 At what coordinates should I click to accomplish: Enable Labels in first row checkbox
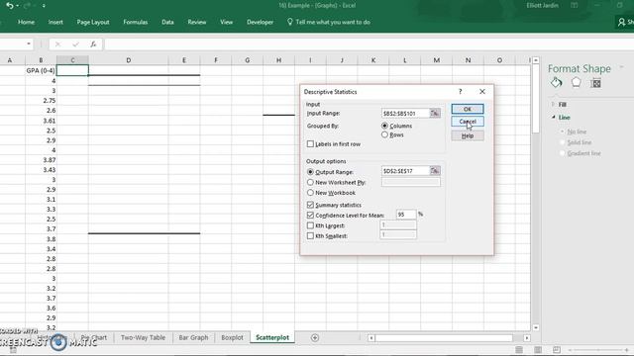pos(310,144)
